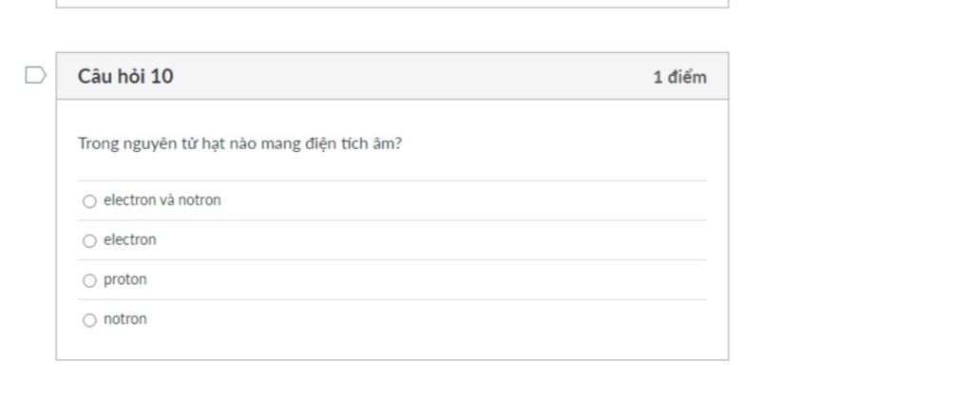Click the 'Câu hỏi 10' heading

pos(125,77)
